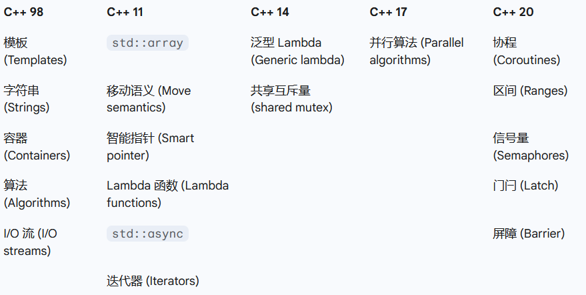
Task: Click the Generic lambda entry
Action: 297,52
